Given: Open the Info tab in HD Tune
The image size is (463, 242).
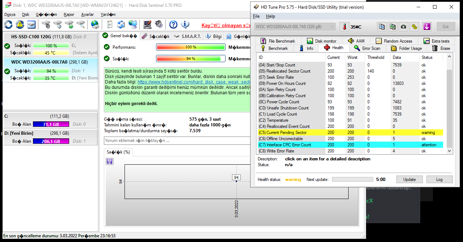Looking at the screenshot, I should pyautogui.click(x=306, y=48).
